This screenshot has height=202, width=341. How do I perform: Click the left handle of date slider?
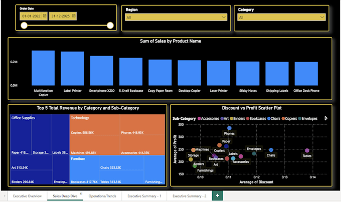24,26
